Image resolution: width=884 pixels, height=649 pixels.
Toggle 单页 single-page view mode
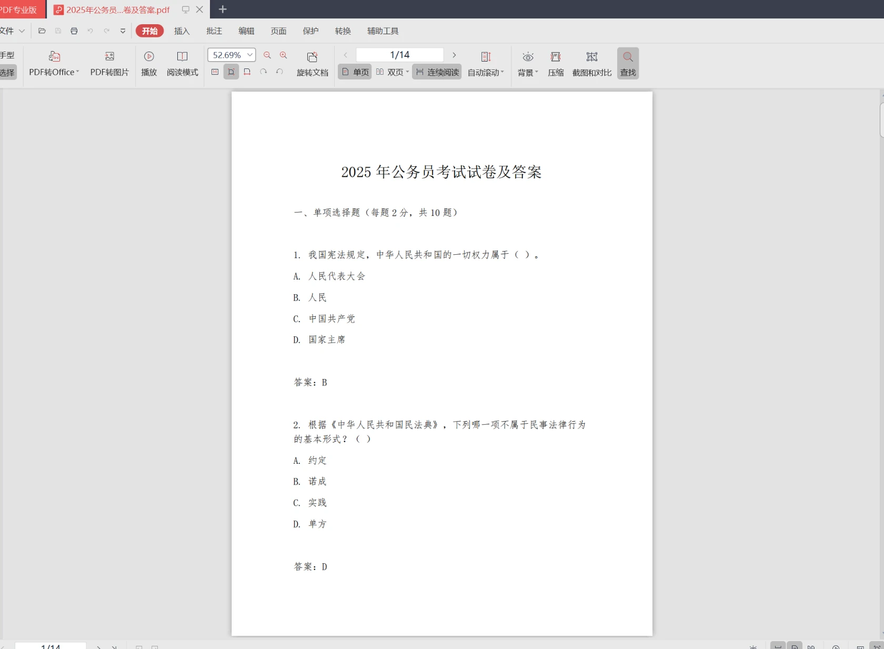click(x=354, y=72)
